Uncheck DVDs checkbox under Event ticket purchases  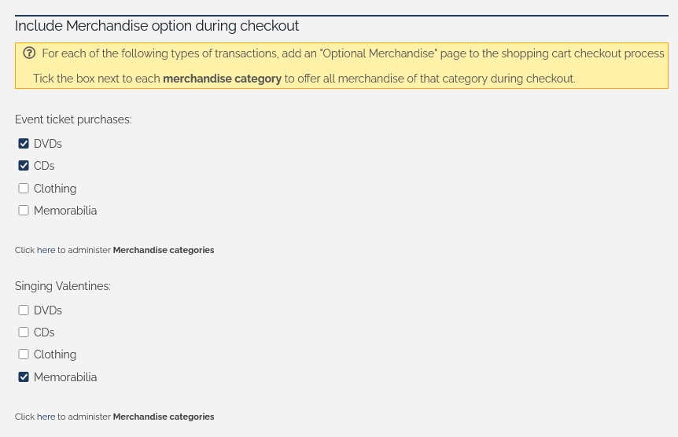tap(24, 144)
